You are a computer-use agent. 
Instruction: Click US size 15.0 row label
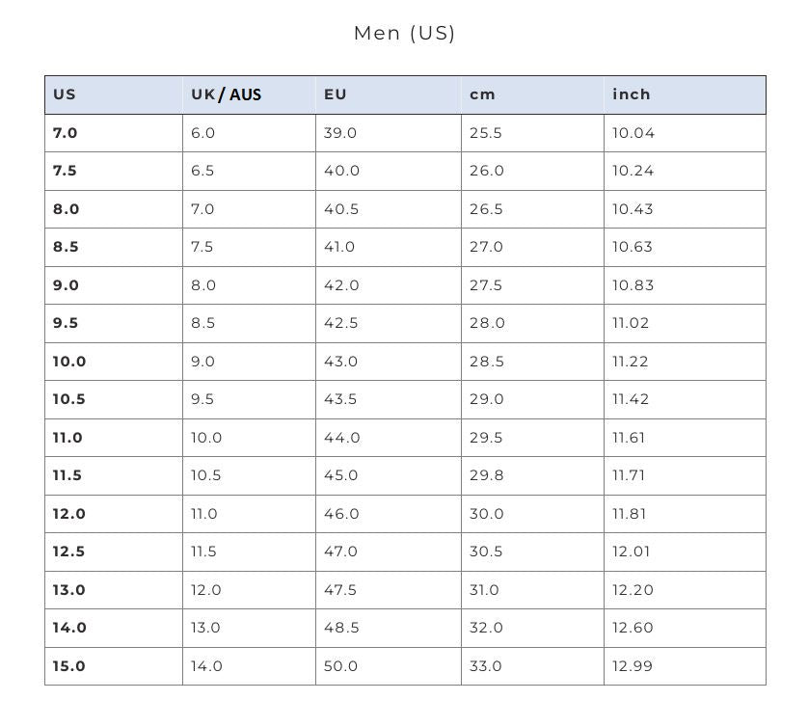pos(68,666)
